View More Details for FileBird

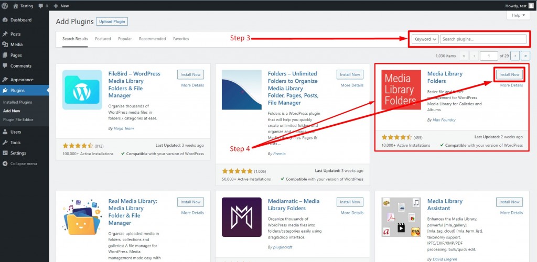(x=192, y=85)
